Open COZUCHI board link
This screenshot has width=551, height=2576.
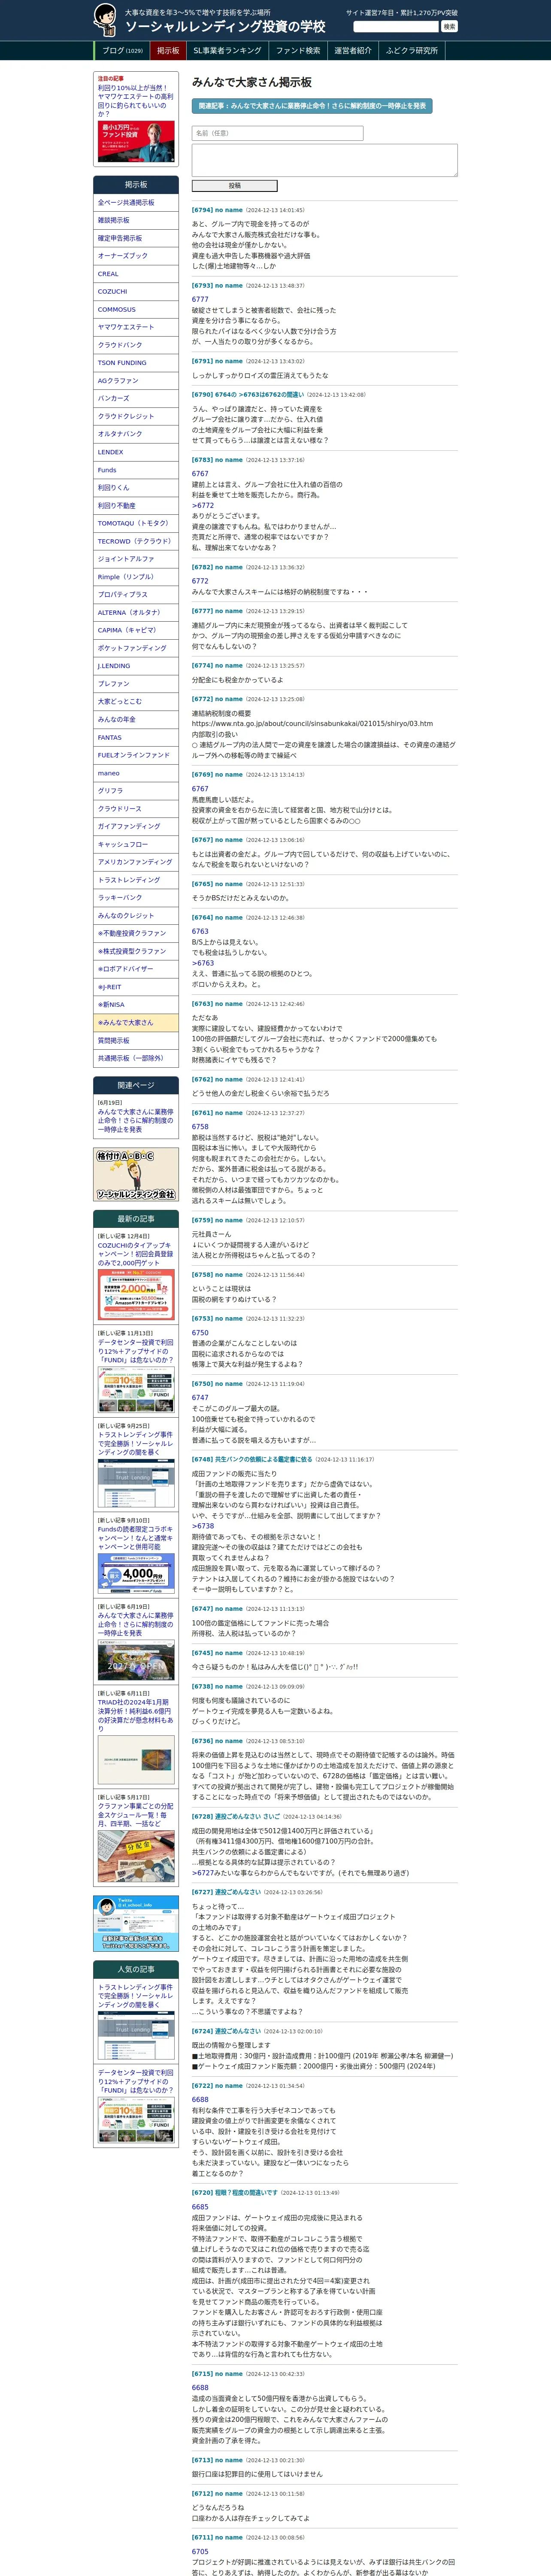click(136, 292)
